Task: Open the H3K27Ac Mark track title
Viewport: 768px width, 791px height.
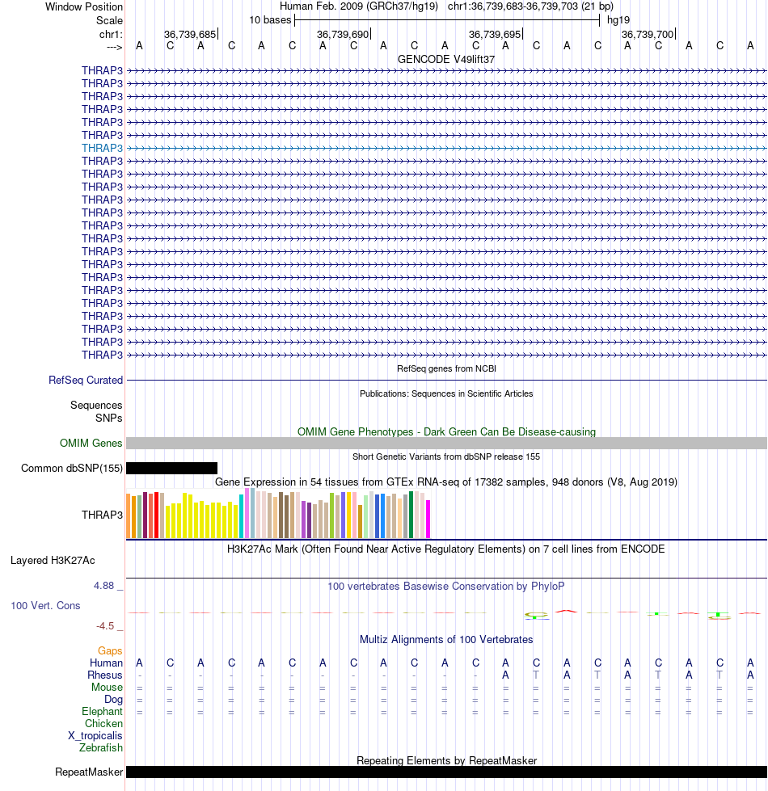Action: [446, 549]
